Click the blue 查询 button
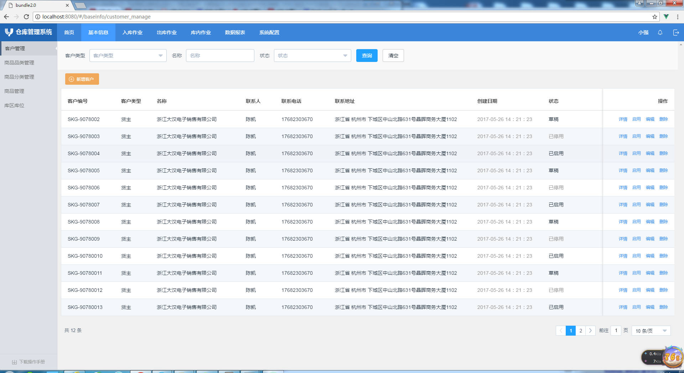 (367, 56)
